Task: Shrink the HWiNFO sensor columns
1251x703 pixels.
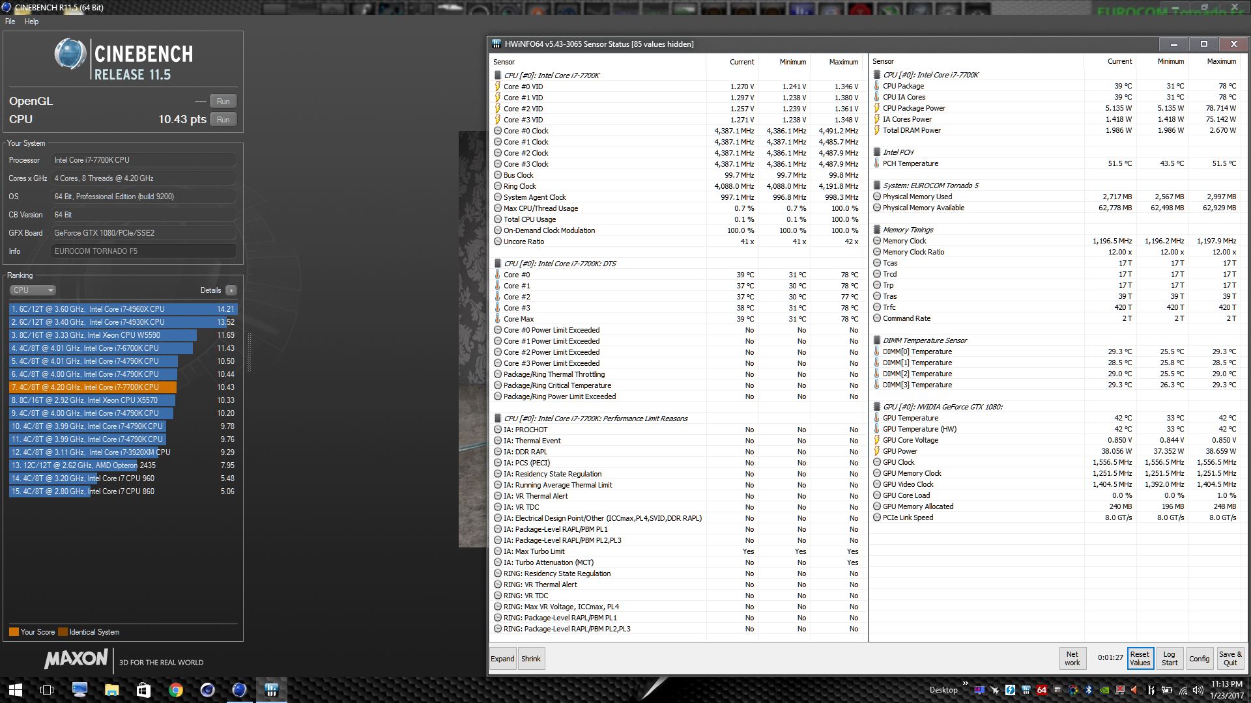Action: [530, 659]
